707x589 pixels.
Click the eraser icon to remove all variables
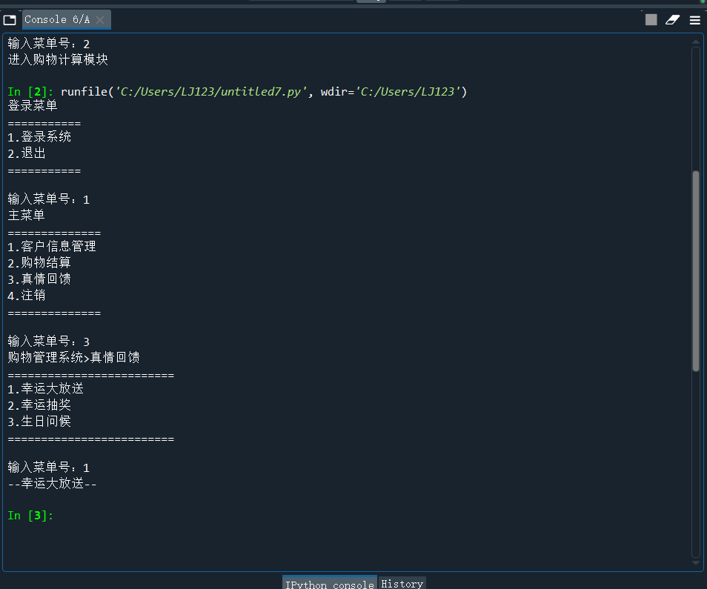[x=672, y=20]
